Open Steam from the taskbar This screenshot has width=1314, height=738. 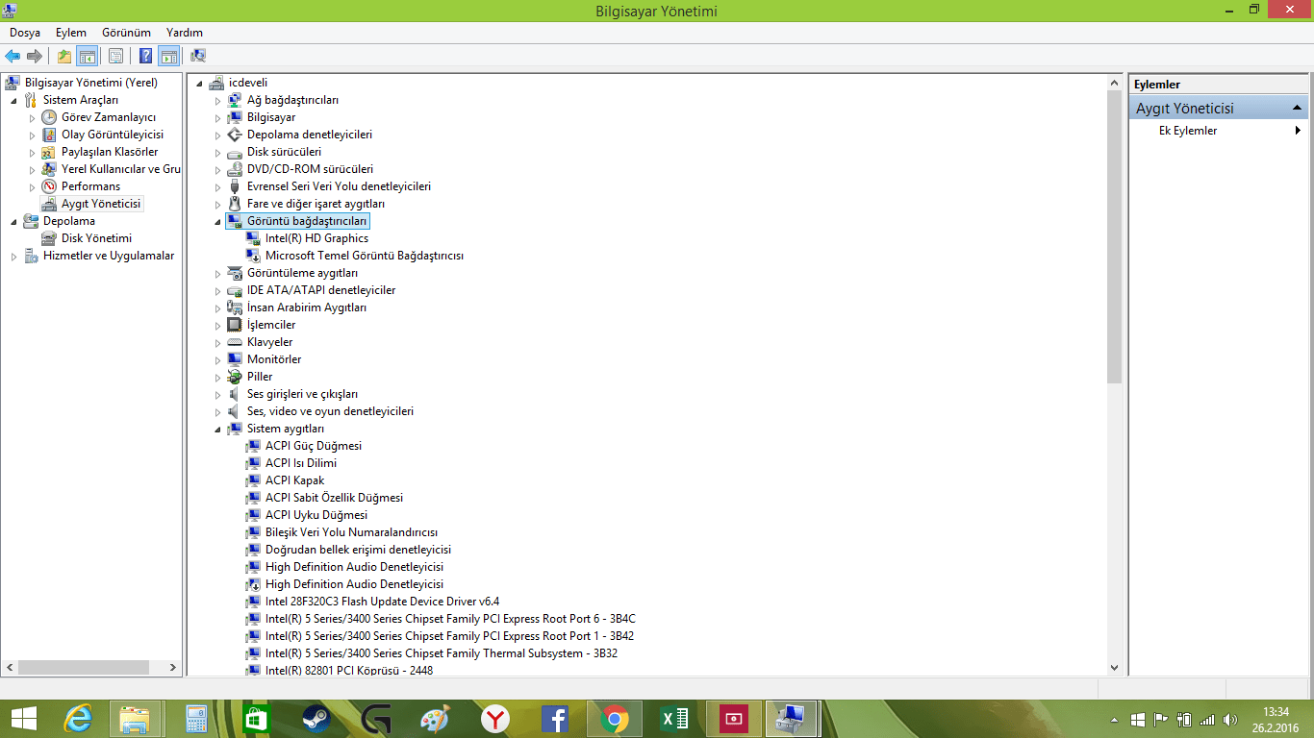pos(315,719)
